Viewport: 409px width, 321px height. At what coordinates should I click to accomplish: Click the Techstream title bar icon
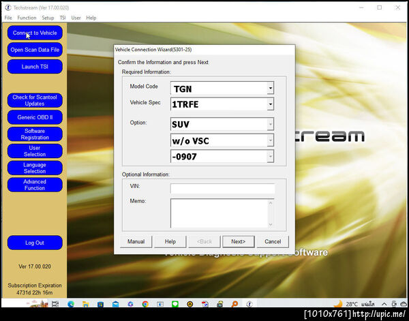coord(7,7)
